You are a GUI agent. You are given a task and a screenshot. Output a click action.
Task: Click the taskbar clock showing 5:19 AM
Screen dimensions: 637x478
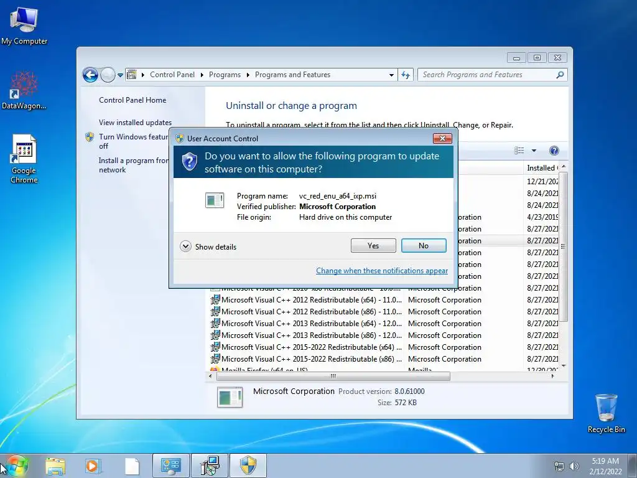coord(605,466)
